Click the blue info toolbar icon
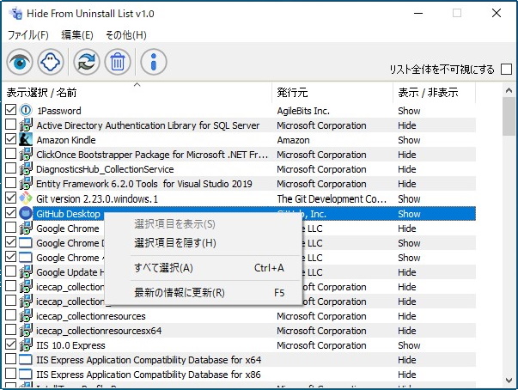 154,62
